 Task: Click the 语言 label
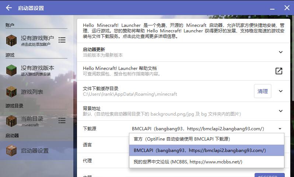tap(87, 145)
